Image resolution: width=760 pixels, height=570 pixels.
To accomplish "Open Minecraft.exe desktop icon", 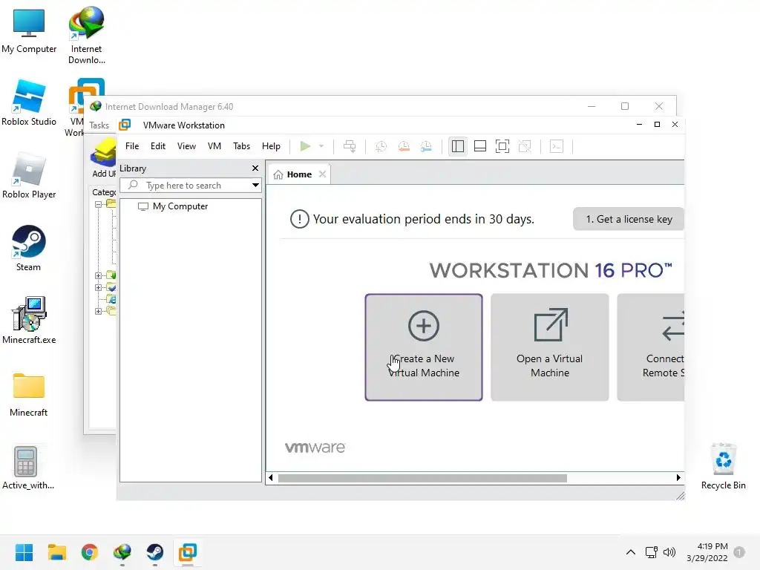I will coord(29,321).
